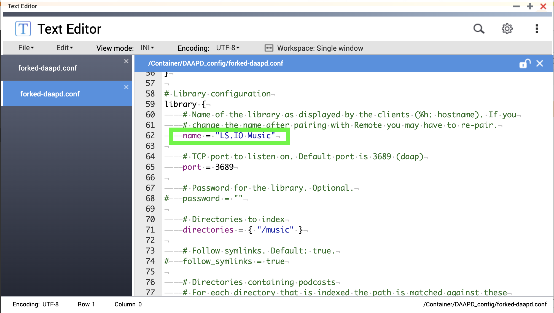Open the three-dot more options menu
Screen dimensions: 554x313
coord(537,29)
